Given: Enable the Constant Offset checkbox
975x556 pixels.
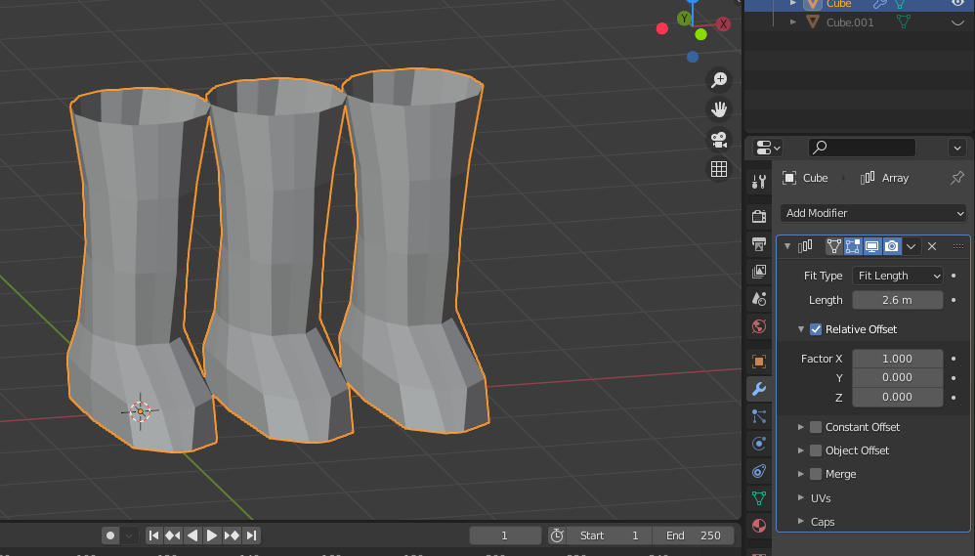Looking at the screenshot, I should 816,427.
